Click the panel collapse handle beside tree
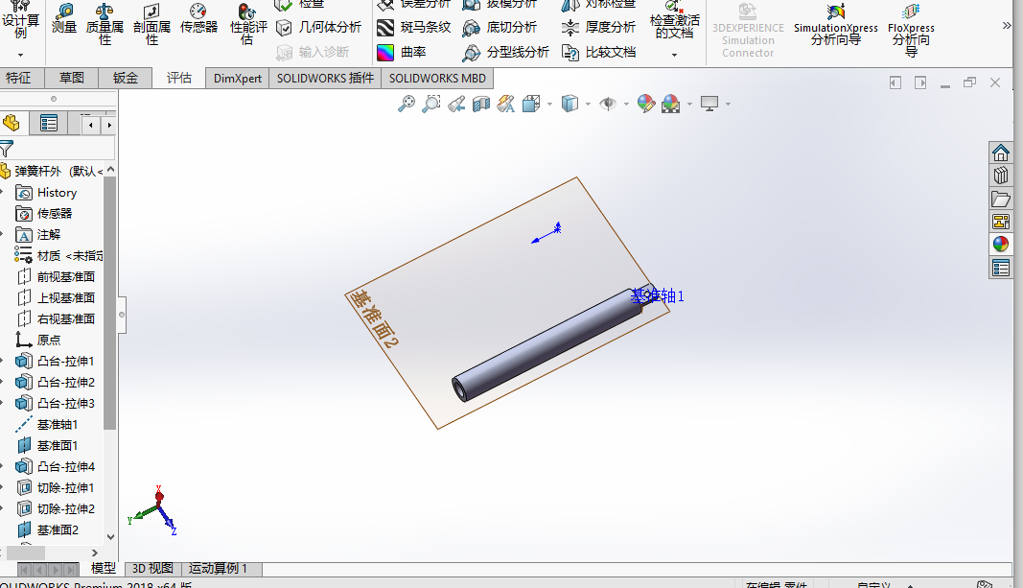1023x588 pixels. (x=122, y=315)
